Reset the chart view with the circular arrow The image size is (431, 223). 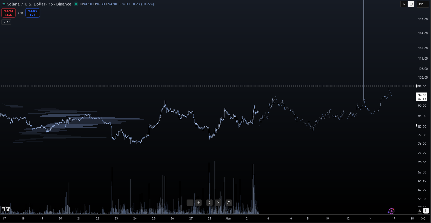pyautogui.click(x=228, y=203)
